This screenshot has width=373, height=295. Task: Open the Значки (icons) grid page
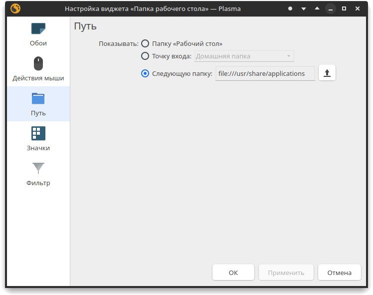pos(38,139)
